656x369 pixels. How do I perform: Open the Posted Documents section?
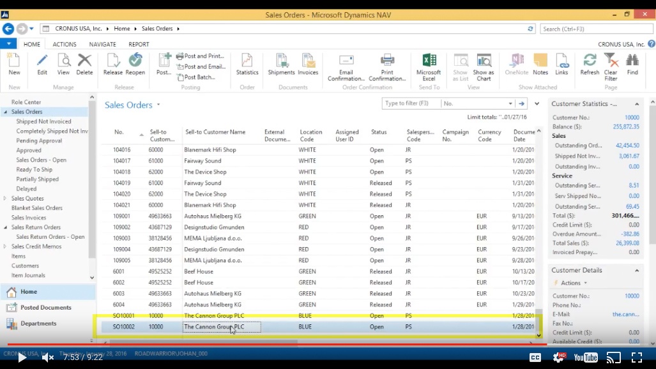[45, 308]
